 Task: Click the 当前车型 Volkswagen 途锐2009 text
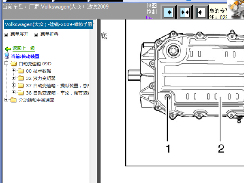coord(56,7)
